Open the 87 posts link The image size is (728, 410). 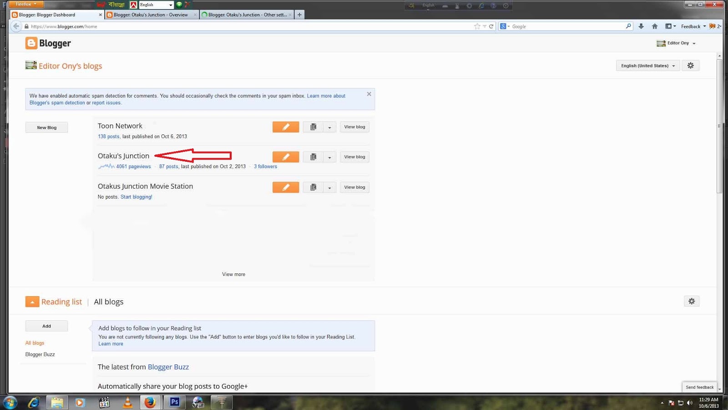click(168, 167)
